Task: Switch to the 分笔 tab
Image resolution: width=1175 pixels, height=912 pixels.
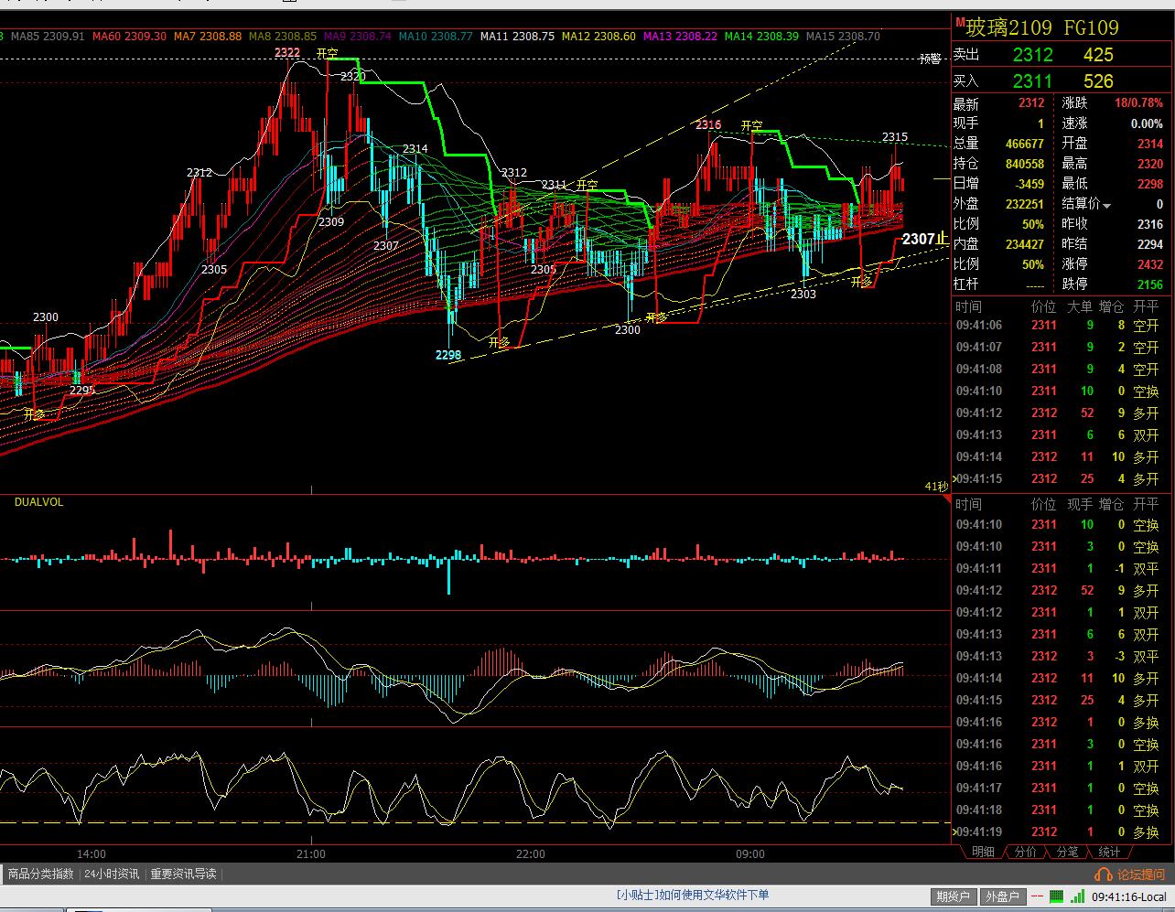Action: [1067, 852]
